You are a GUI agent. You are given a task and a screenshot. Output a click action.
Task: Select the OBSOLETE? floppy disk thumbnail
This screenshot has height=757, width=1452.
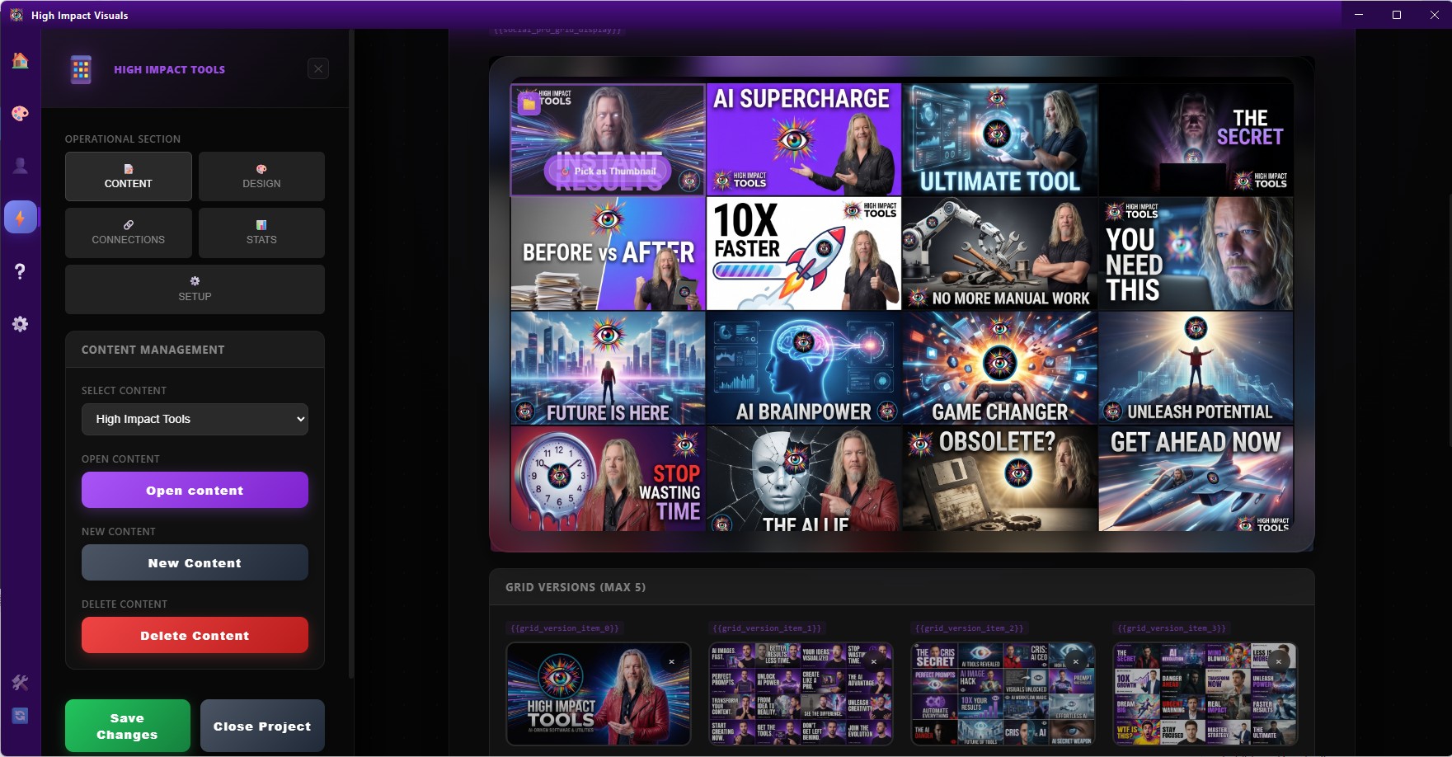[x=1000, y=478]
